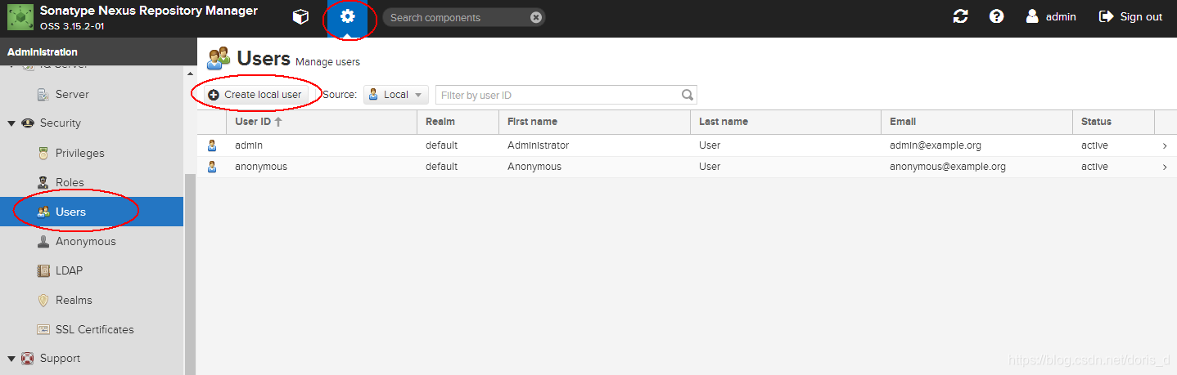Click the Administrator first name cell

(x=538, y=145)
